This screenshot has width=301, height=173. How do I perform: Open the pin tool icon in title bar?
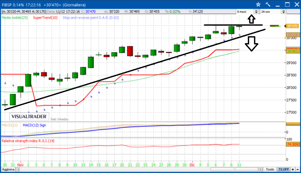pos(268,4)
